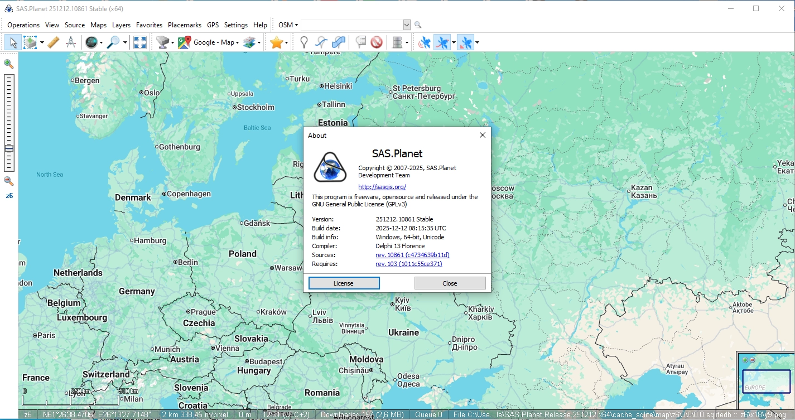Click the GPS receiver connect icon
795x420 pixels.
click(x=425, y=42)
